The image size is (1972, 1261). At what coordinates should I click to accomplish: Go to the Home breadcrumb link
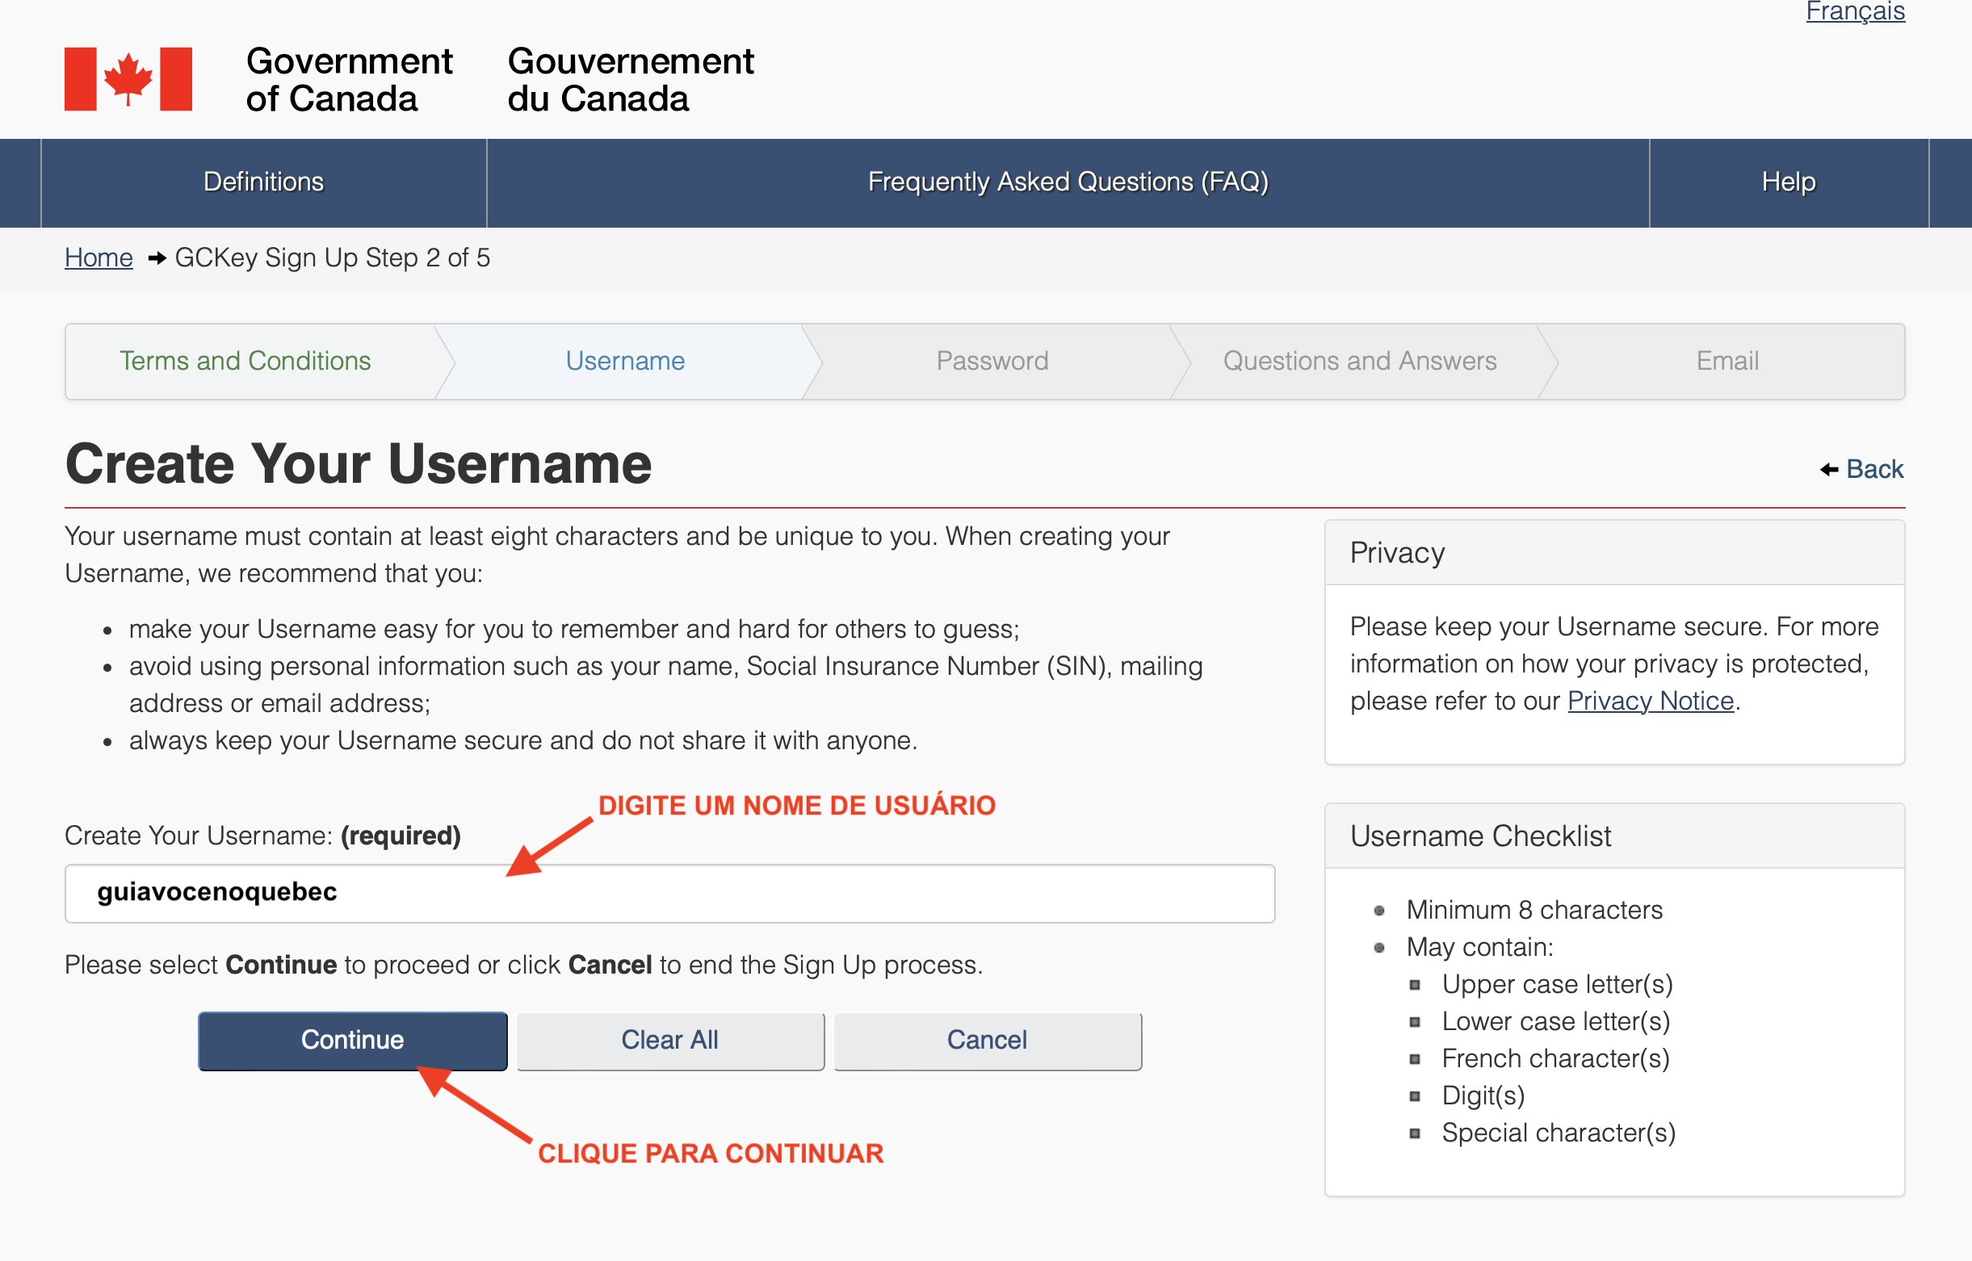pos(99,258)
